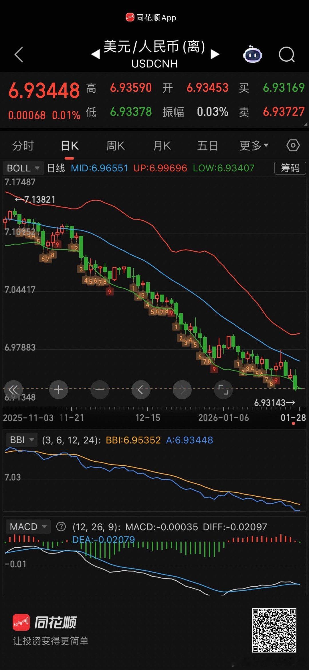Tap the 同花顺 logo icon at bottom
309x670 pixels.
(x=21, y=623)
